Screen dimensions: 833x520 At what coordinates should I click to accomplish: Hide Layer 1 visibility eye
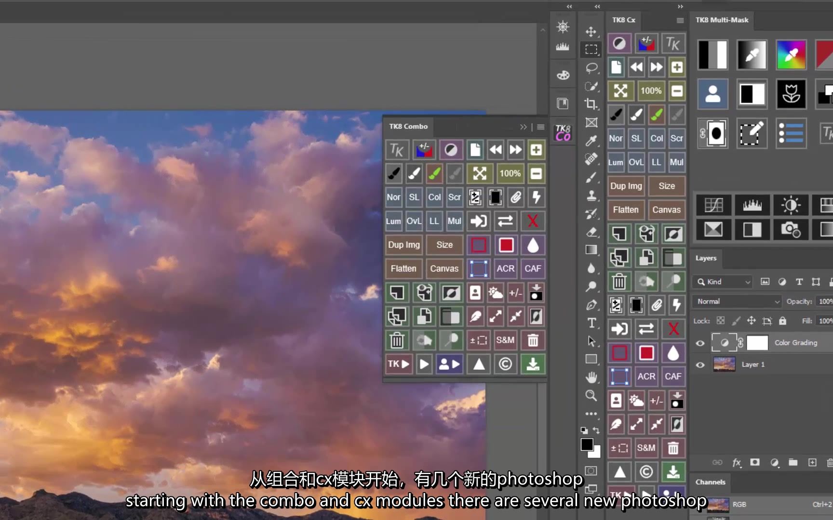tap(700, 364)
